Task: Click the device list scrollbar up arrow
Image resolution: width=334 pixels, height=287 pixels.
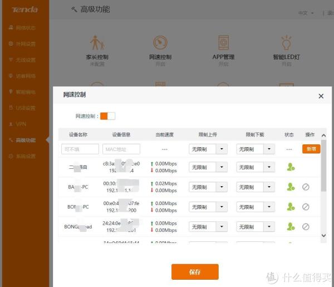Action: tap(323, 135)
